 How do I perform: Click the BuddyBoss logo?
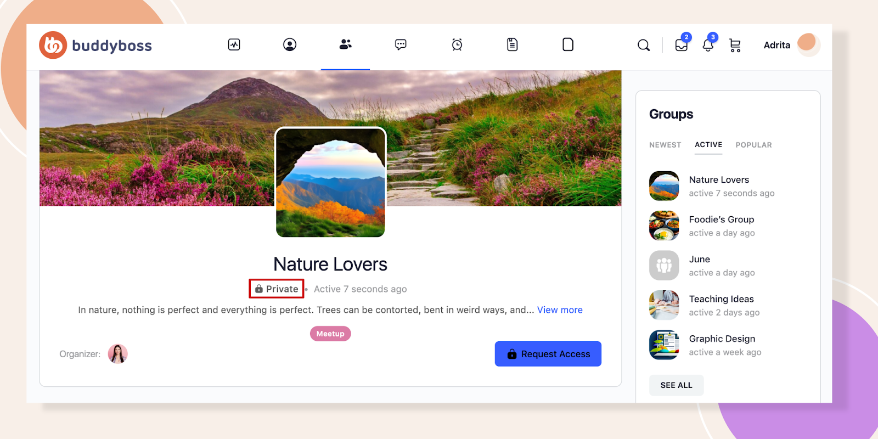(x=95, y=45)
